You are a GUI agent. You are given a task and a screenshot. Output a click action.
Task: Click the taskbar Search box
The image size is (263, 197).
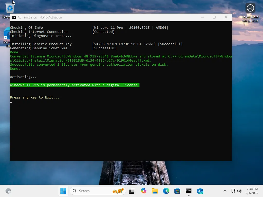98,191
